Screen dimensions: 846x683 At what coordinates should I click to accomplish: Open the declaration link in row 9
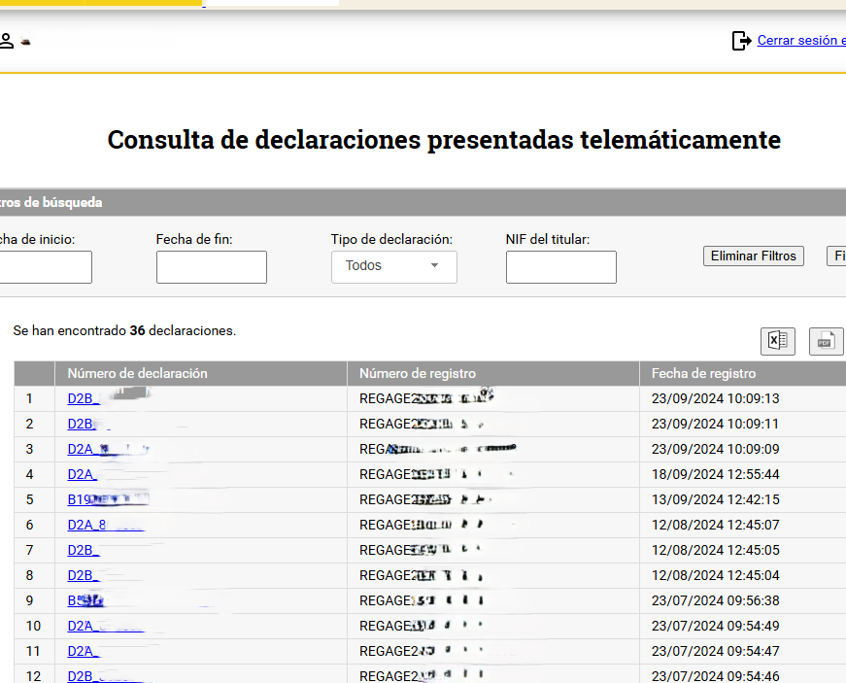(x=80, y=600)
